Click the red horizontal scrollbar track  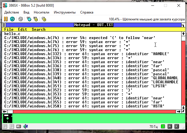(x=95, y=111)
